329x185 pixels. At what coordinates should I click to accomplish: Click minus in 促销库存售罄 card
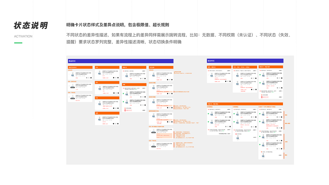(x=168, y=108)
